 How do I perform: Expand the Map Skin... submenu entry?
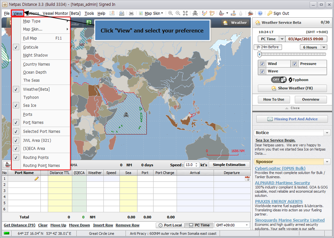tap(41, 29)
